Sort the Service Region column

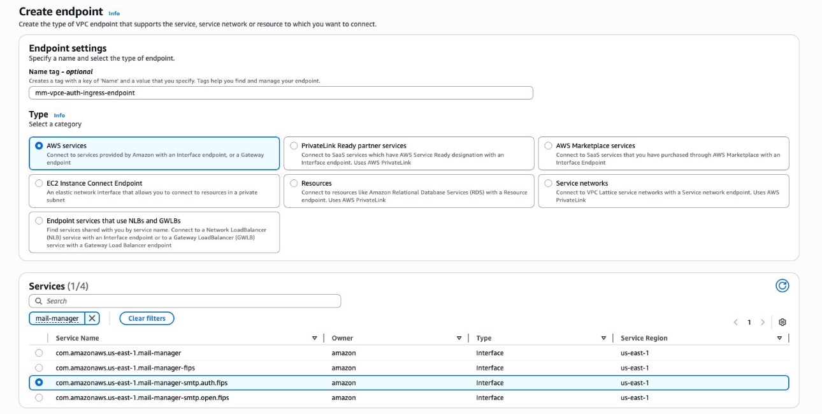779,338
